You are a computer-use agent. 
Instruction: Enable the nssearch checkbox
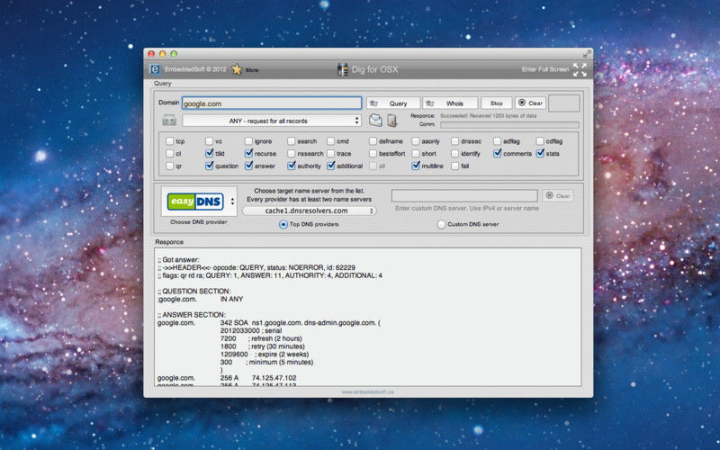[291, 153]
